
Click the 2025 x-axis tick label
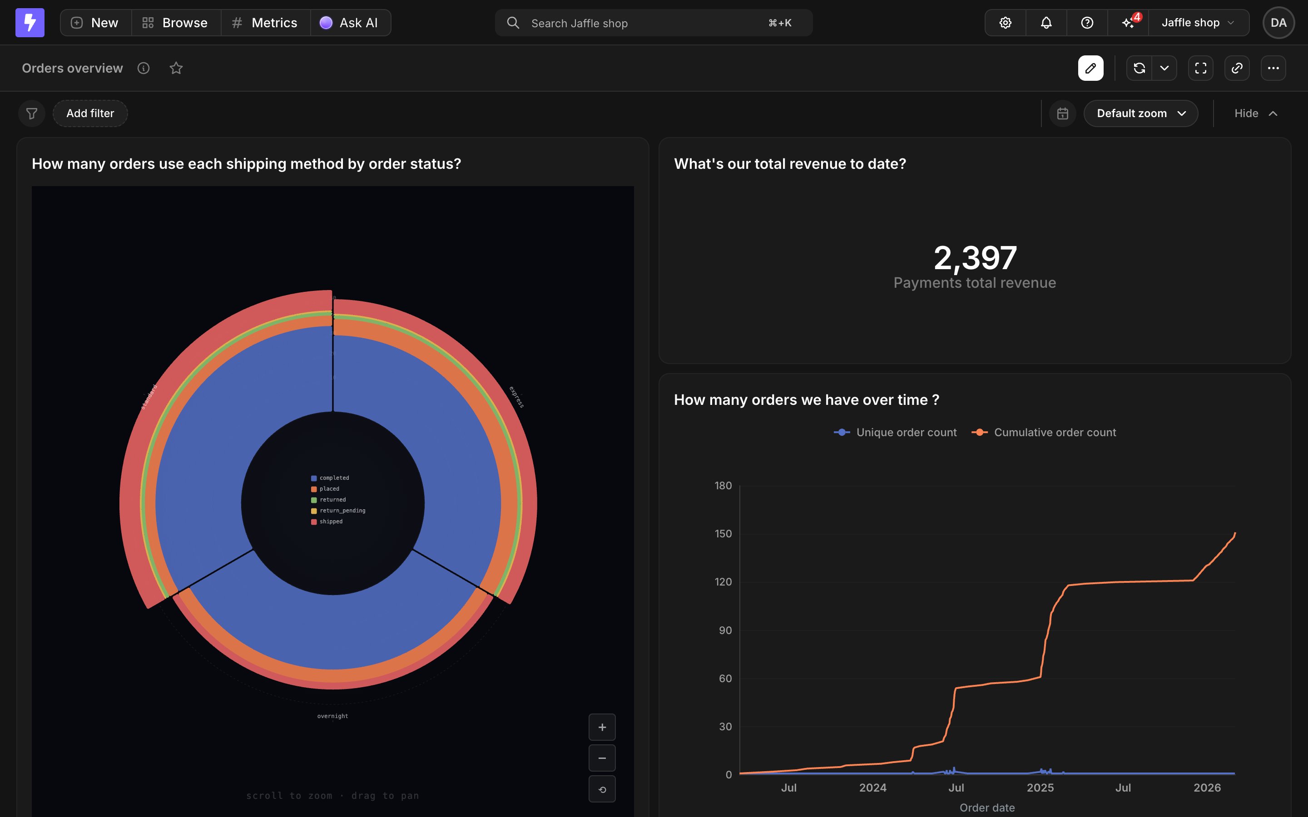1040,788
